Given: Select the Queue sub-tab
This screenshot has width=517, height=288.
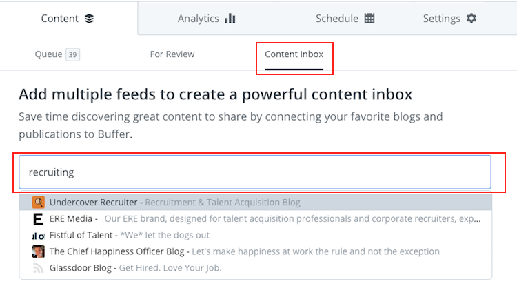Looking at the screenshot, I should coord(57,54).
